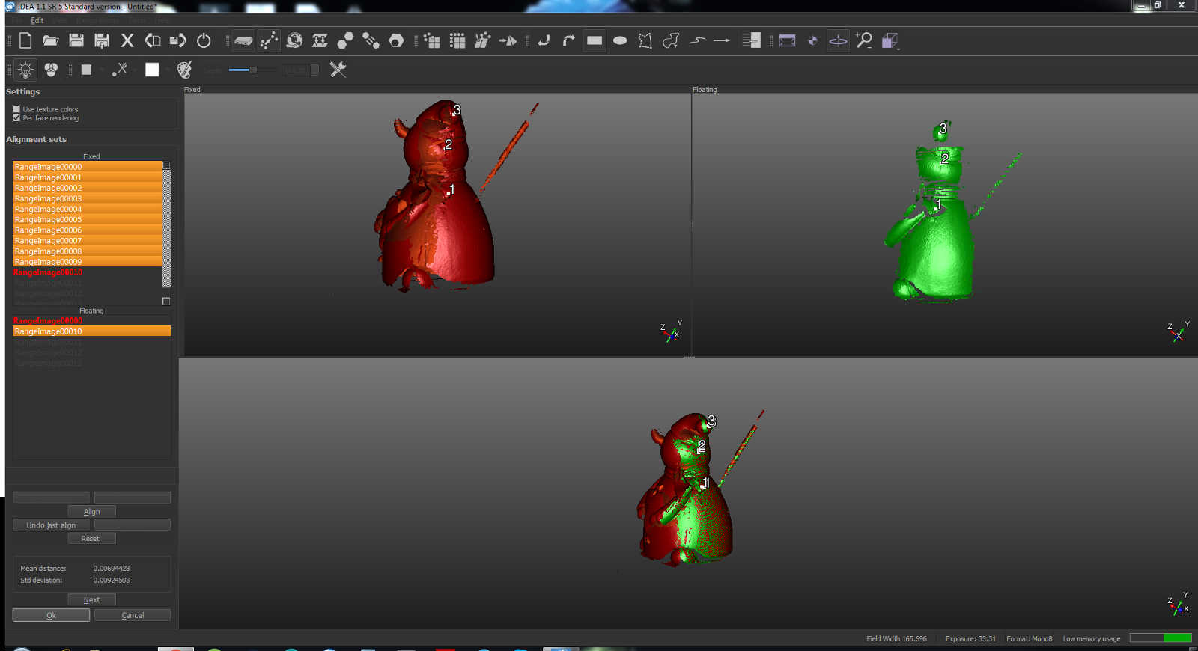Click the Std deviation value 0.00924503
This screenshot has height=651, width=1198.
tap(112, 581)
